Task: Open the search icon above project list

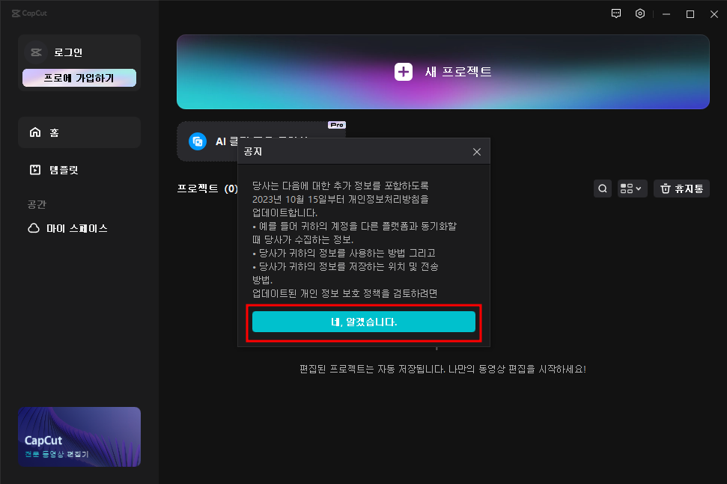Action: [603, 189]
